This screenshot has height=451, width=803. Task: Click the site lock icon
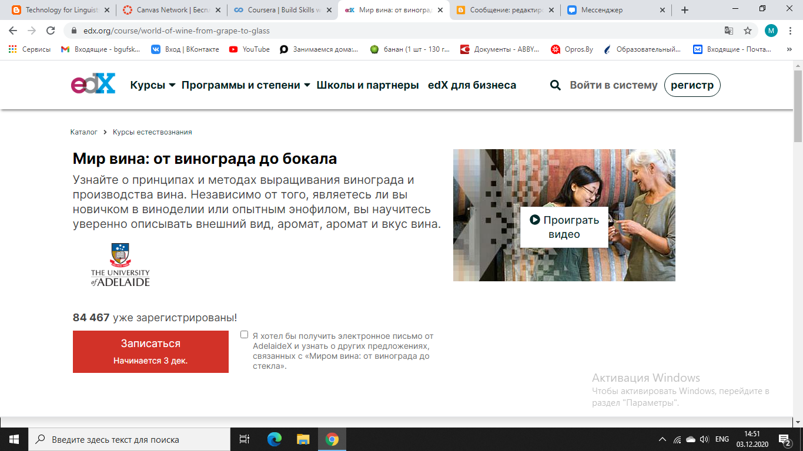click(x=74, y=31)
